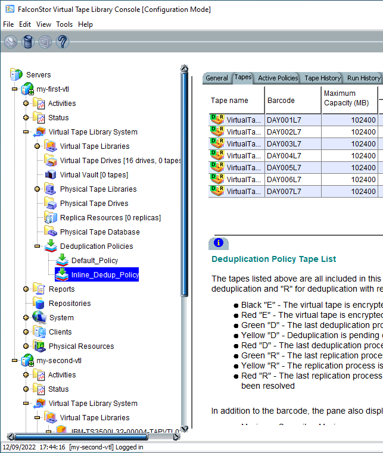383x453 pixels.
Task: Click the Repositories database icon
Action: click(39, 303)
